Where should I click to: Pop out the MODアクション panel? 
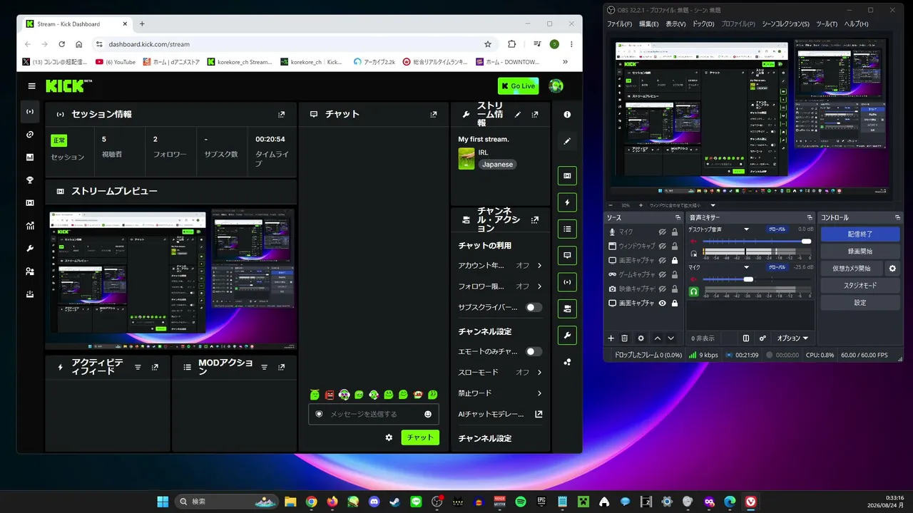(282, 367)
